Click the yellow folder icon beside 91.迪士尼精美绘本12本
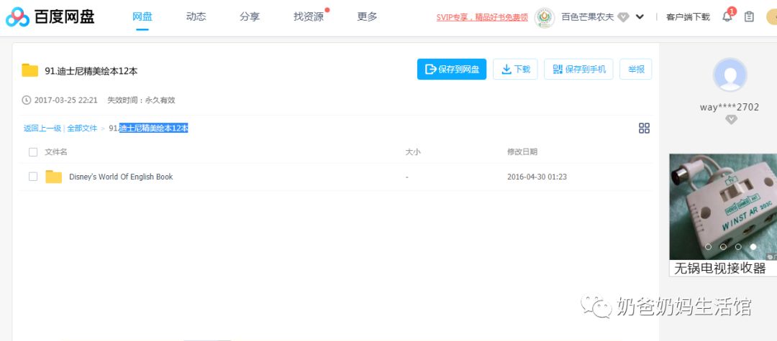The image size is (777, 341). [x=29, y=70]
